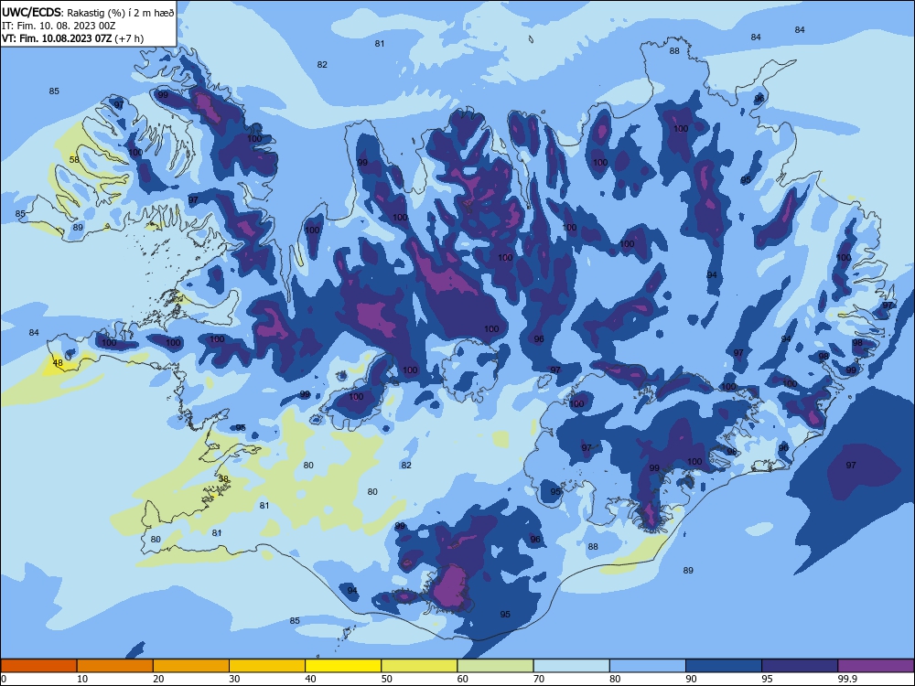Select the bright yellow 40–50 legend swatch

[343, 666]
